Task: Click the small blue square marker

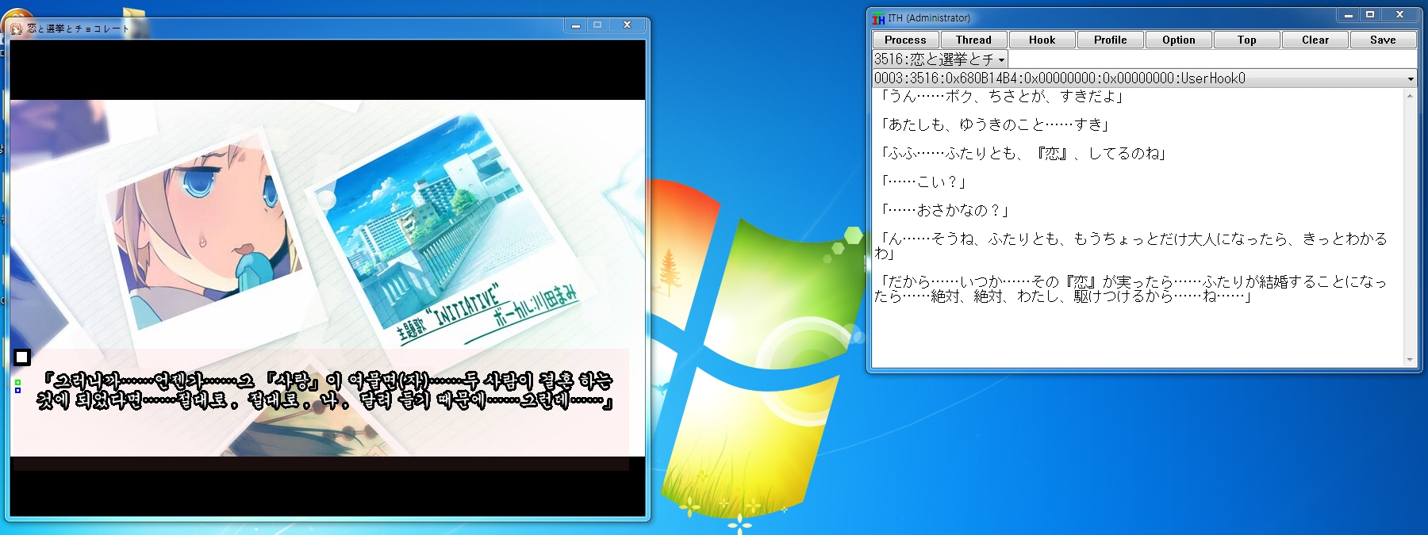Action: [17, 390]
